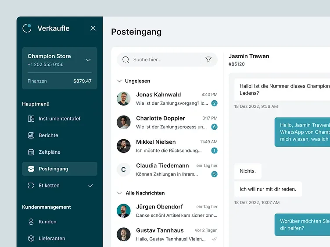Click unread badge 6 on Charlotte Doppler
Viewport: 330px width, 247px height.
pos(214,127)
